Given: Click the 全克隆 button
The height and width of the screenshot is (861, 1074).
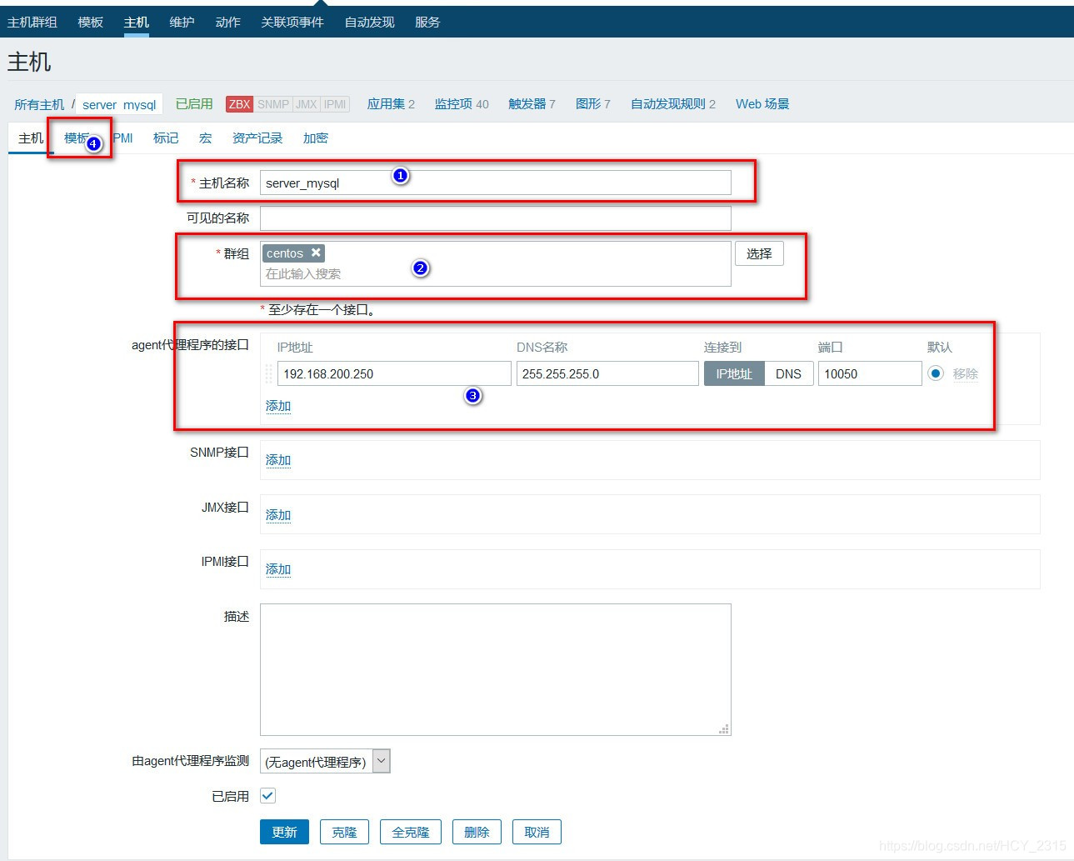Looking at the screenshot, I should (x=411, y=832).
